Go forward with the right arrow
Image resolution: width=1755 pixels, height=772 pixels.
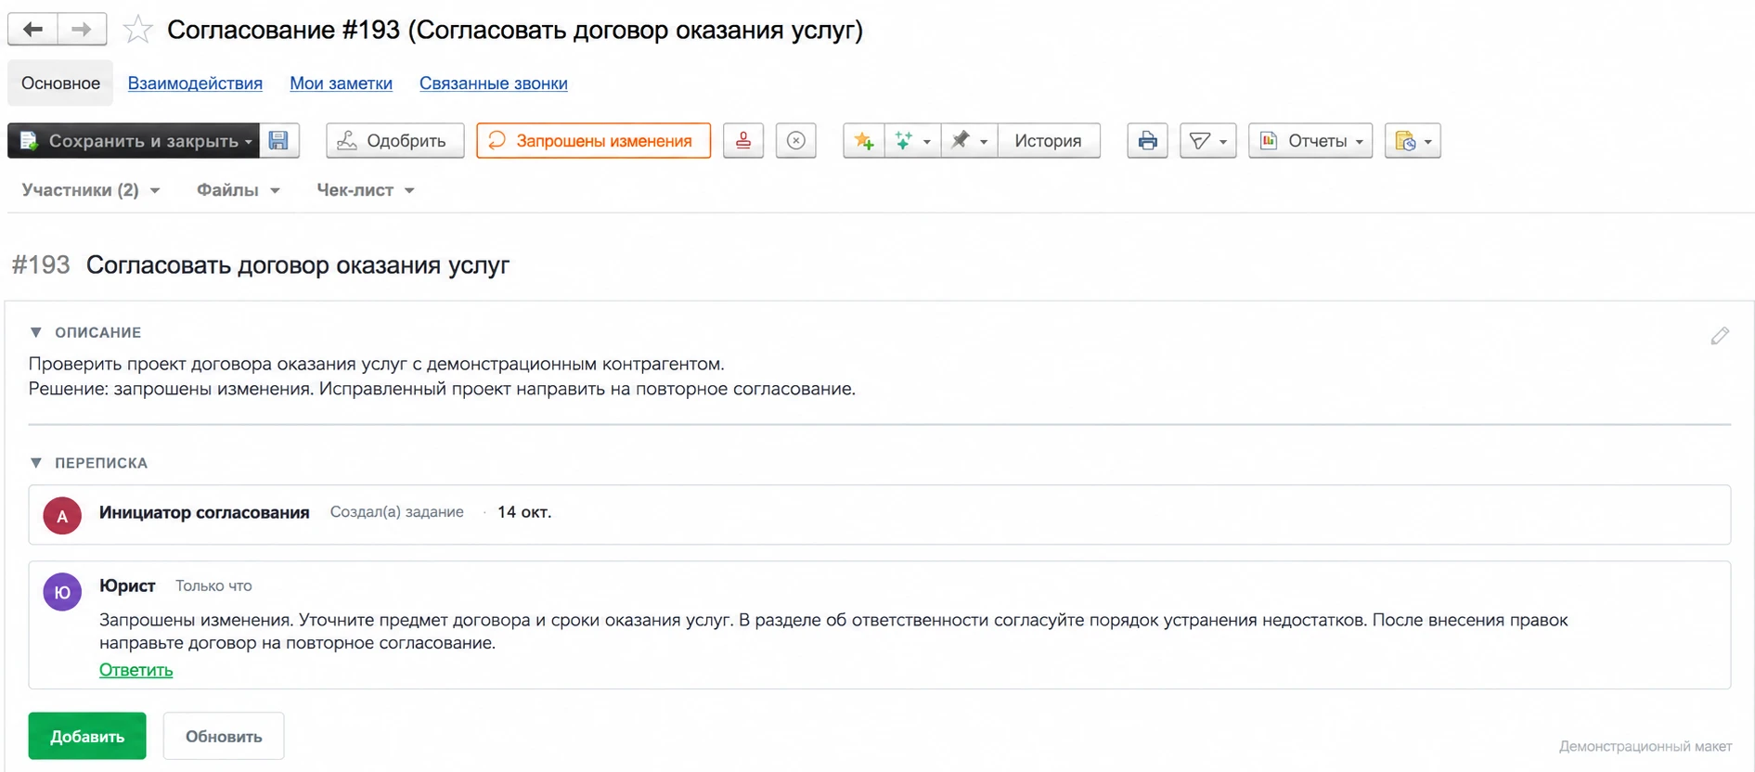tap(82, 30)
